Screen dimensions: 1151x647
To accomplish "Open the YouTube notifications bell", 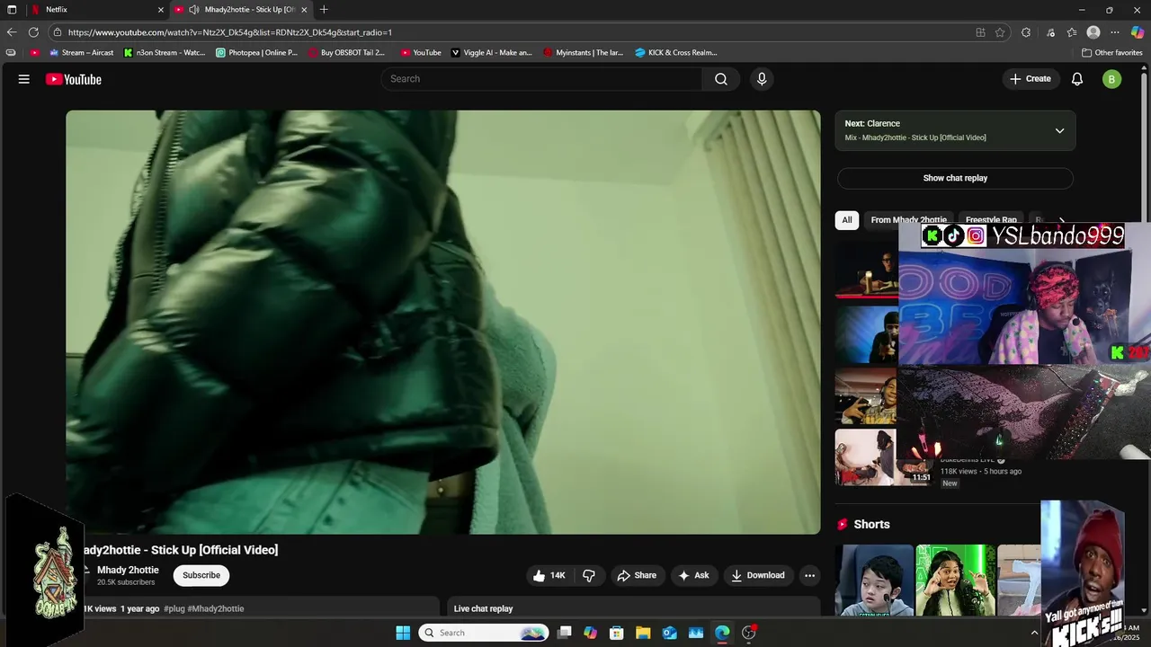I will 1077,79.
